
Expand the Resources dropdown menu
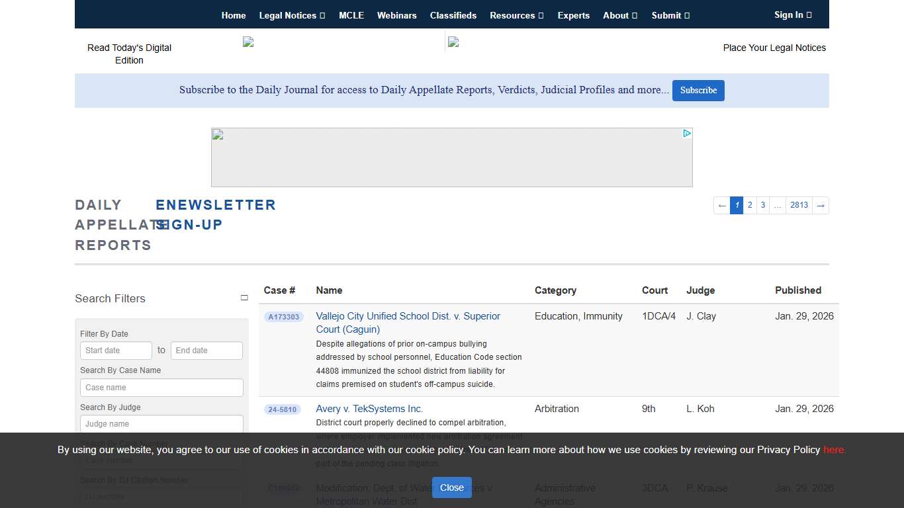tap(516, 15)
